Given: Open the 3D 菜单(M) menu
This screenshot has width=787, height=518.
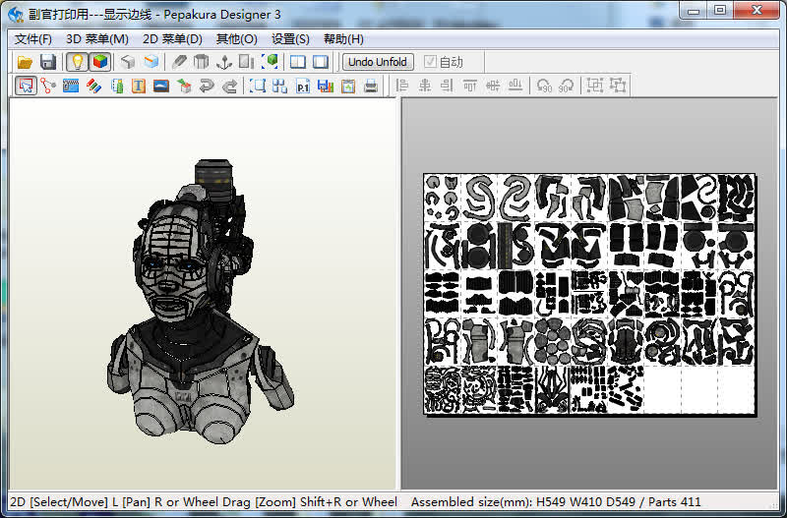Looking at the screenshot, I should tap(97, 39).
